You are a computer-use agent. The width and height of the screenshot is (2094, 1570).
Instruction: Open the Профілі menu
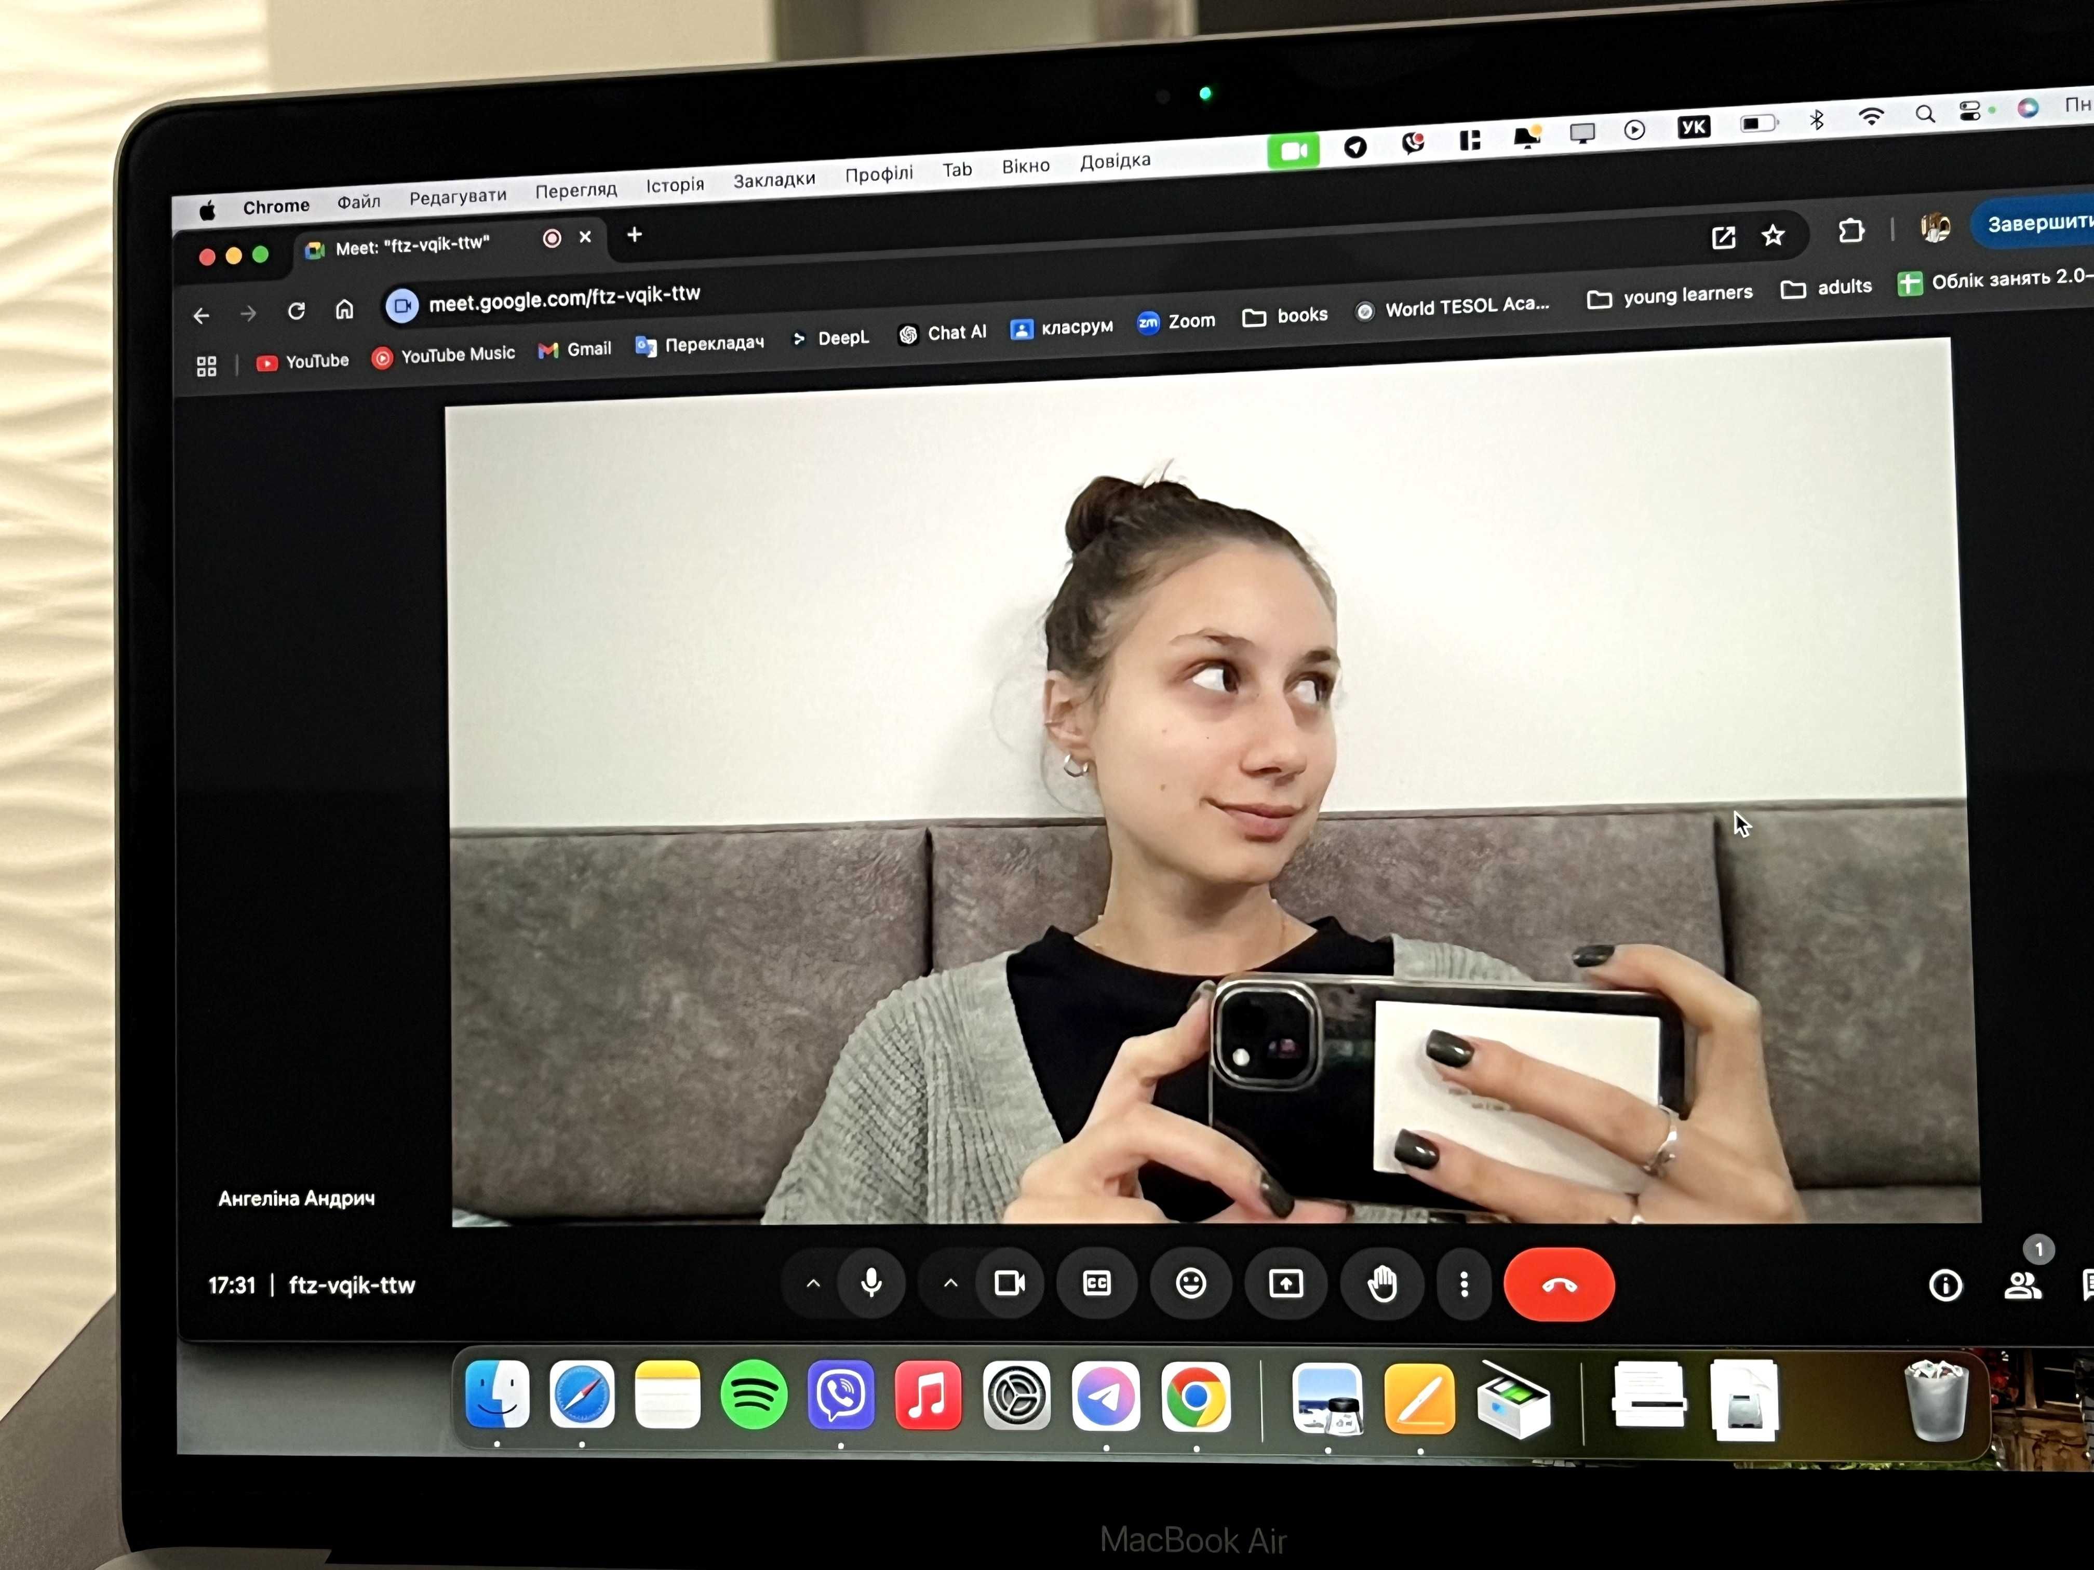pyautogui.click(x=879, y=174)
